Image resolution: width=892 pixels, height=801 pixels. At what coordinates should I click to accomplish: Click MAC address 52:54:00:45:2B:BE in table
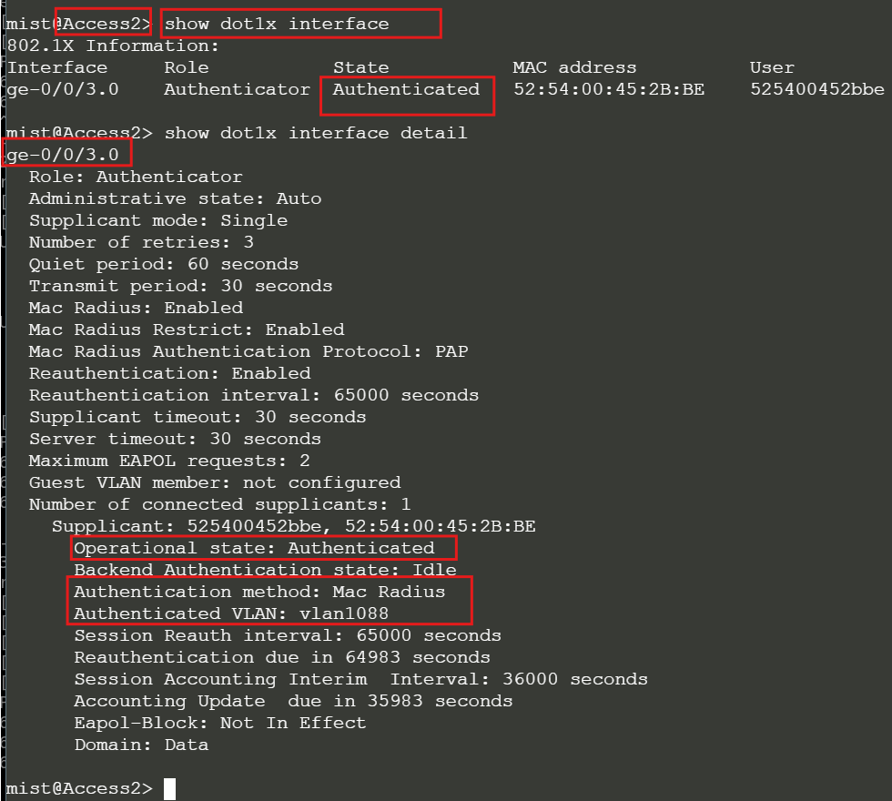(x=608, y=89)
